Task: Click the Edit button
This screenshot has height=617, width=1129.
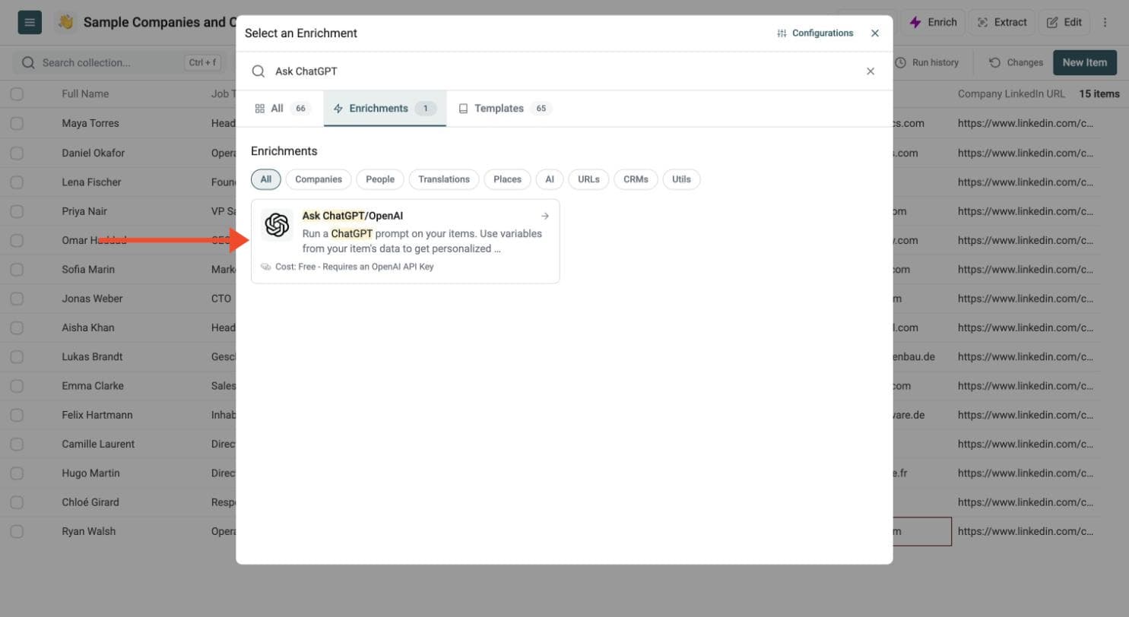Action: tap(1064, 22)
